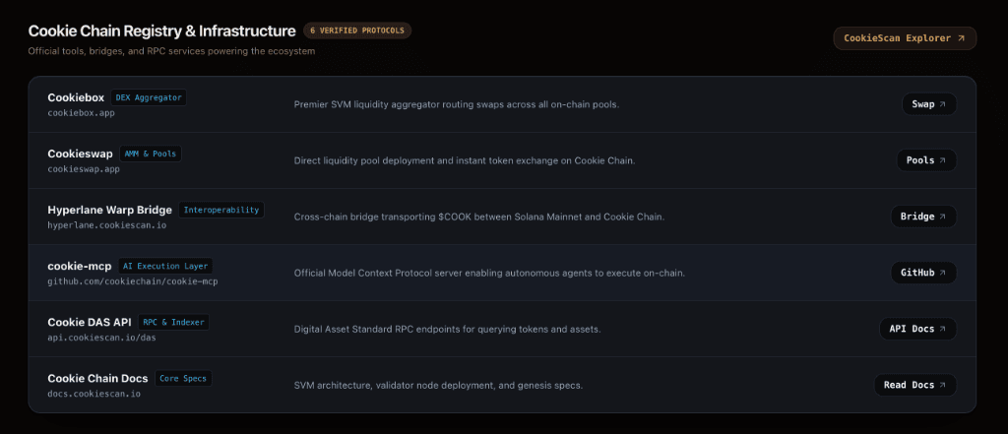Open the GitHub button for cookie-mcp

pos(923,273)
